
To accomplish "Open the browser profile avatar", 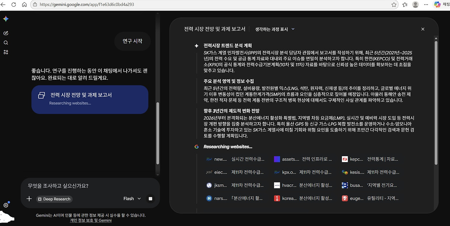I will (416, 5).
